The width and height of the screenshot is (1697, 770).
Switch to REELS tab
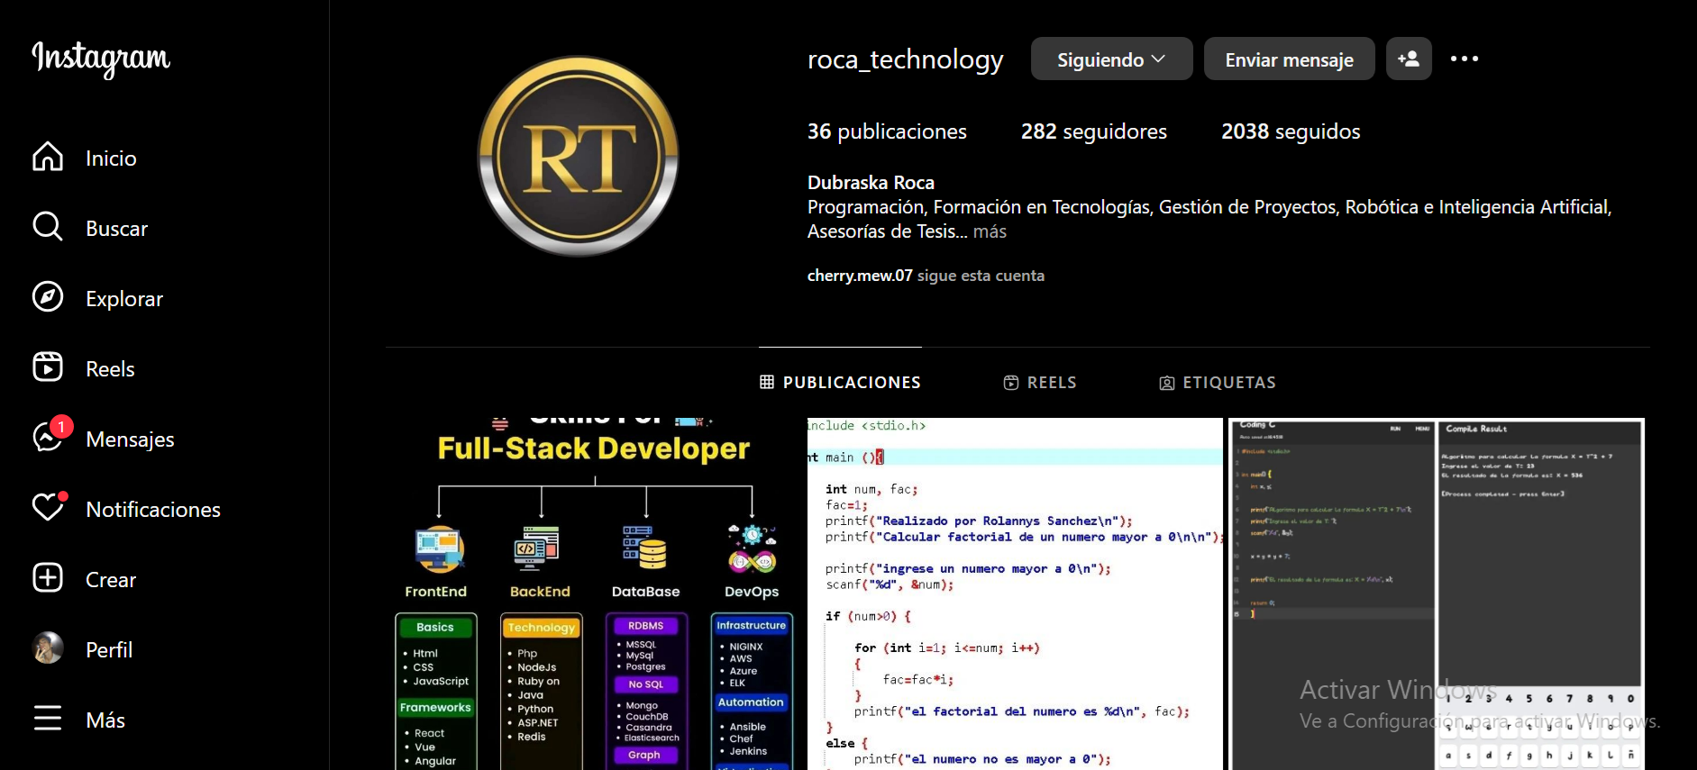click(x=1040, y=383)
